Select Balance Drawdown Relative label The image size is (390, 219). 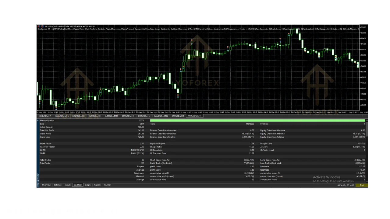163,137
